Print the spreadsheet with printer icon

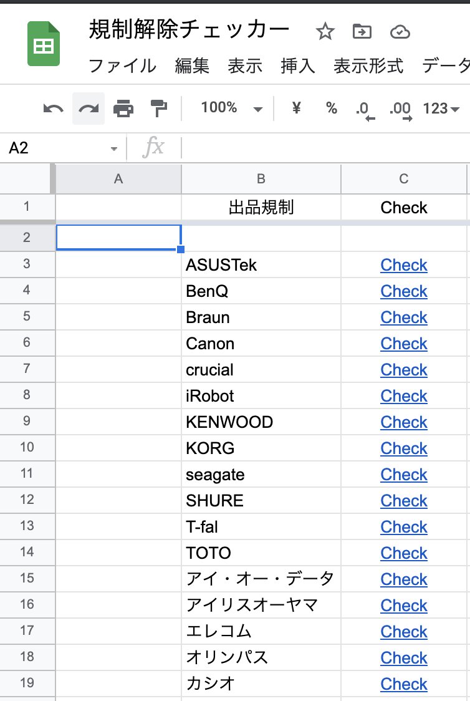click(x=123, y=108)
